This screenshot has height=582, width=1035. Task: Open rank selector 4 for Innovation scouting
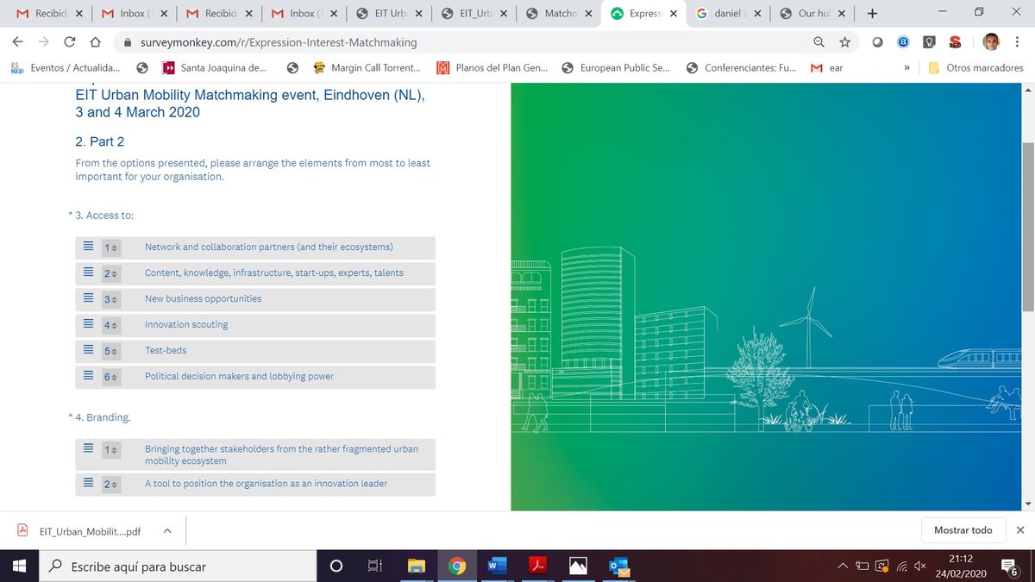coord(111,325)
